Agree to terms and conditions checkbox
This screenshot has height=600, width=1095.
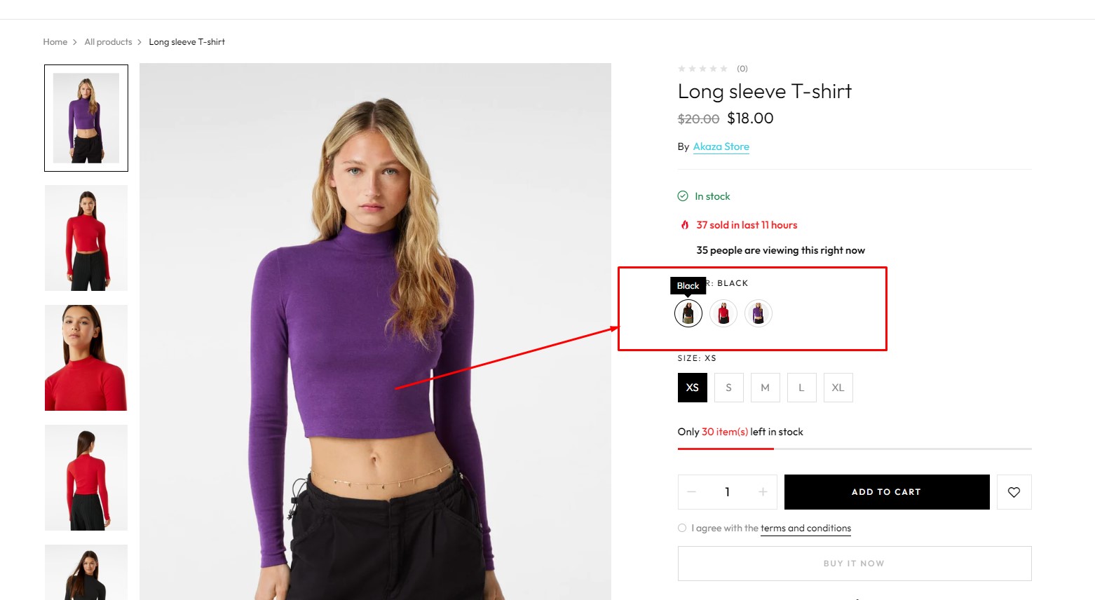pyautogui.click(x=682, y=528)
